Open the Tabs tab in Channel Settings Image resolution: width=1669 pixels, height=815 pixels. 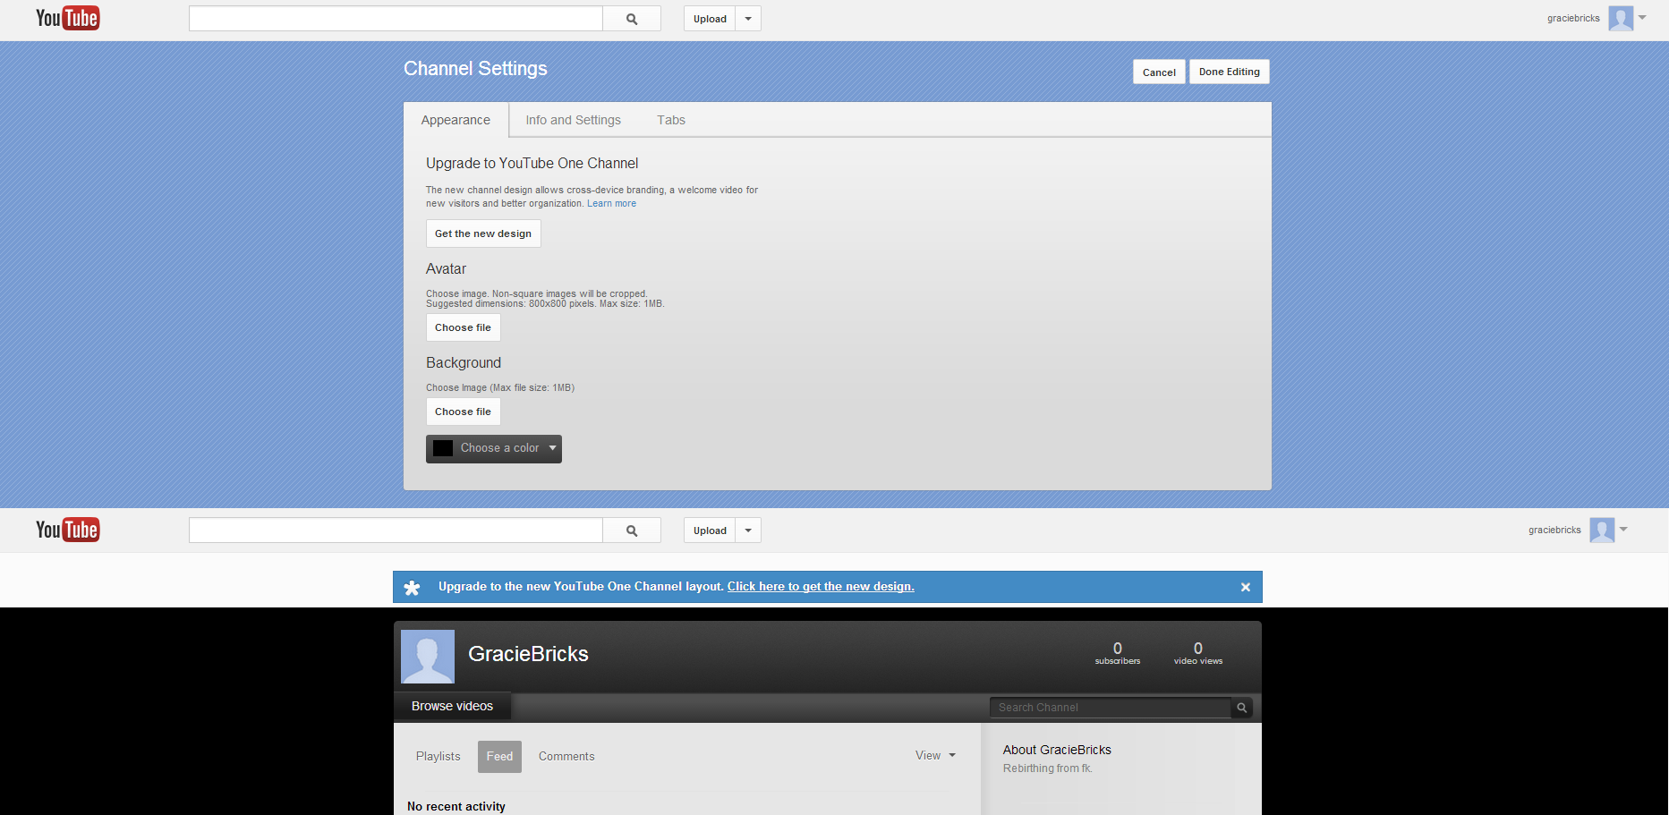click(x=671, y=120)
